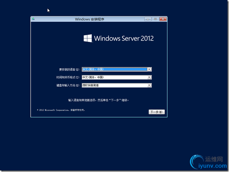Click the setup icon in the title bar

[33, 19]
